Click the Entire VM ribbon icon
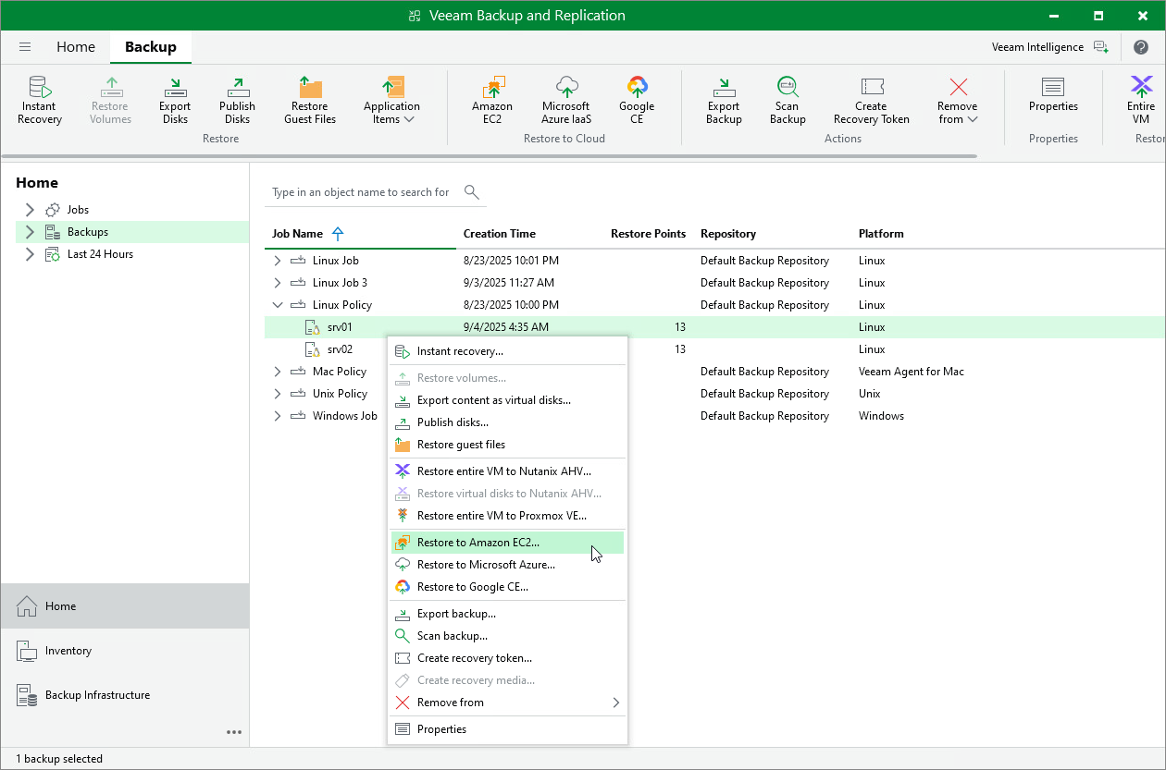 click(x=1141, y=100)
